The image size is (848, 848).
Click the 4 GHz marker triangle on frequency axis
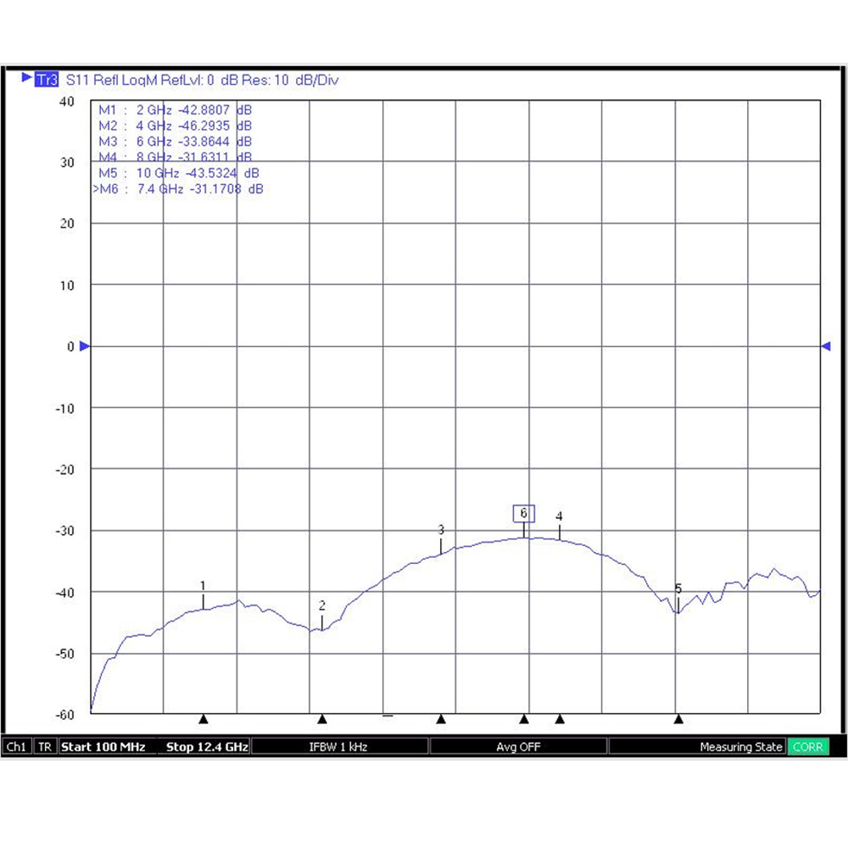click(322, 719)
